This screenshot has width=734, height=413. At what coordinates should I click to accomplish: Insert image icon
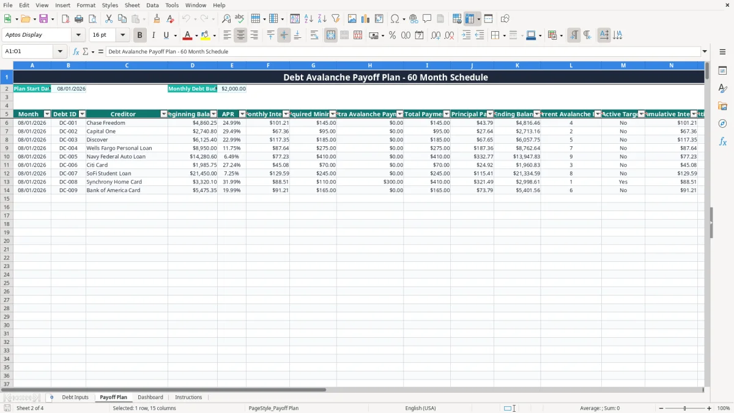pos(352,19)
